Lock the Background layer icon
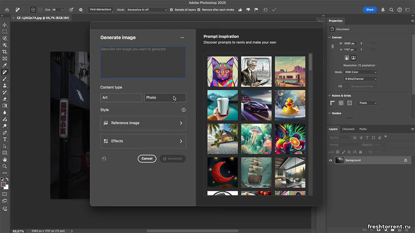The height and width of the screenshot is (233, 415). [405, 160]
